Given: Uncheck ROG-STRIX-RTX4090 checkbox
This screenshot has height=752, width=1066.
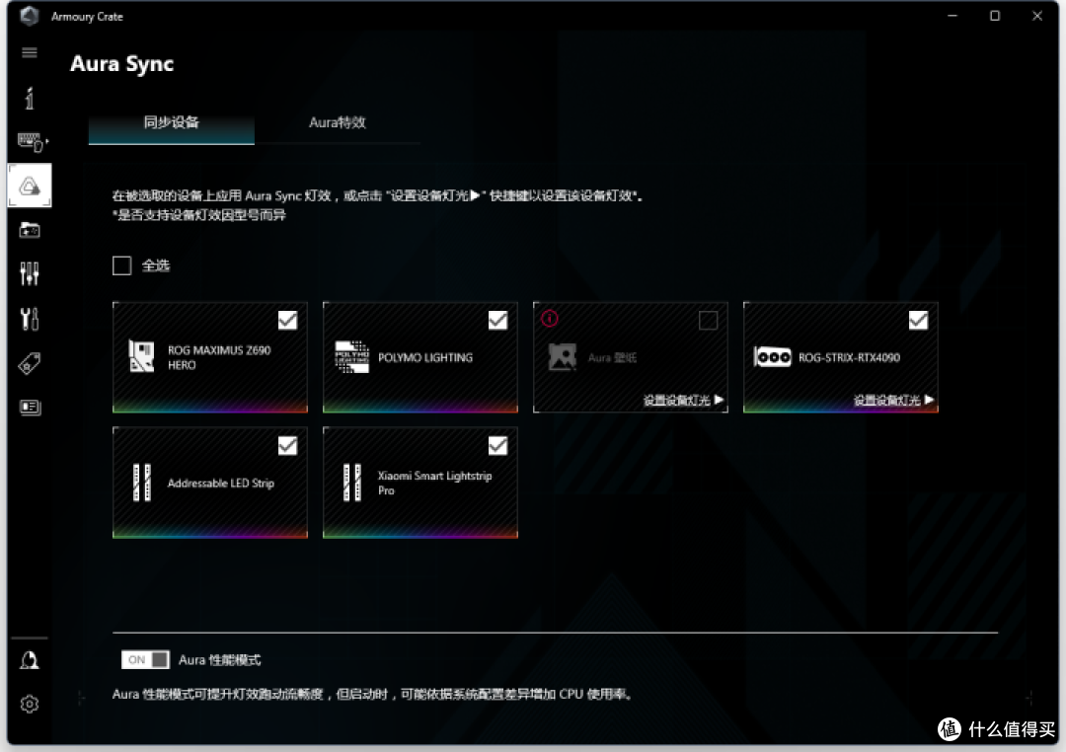Looking at the screenshot, I should (x=919, y=320).
